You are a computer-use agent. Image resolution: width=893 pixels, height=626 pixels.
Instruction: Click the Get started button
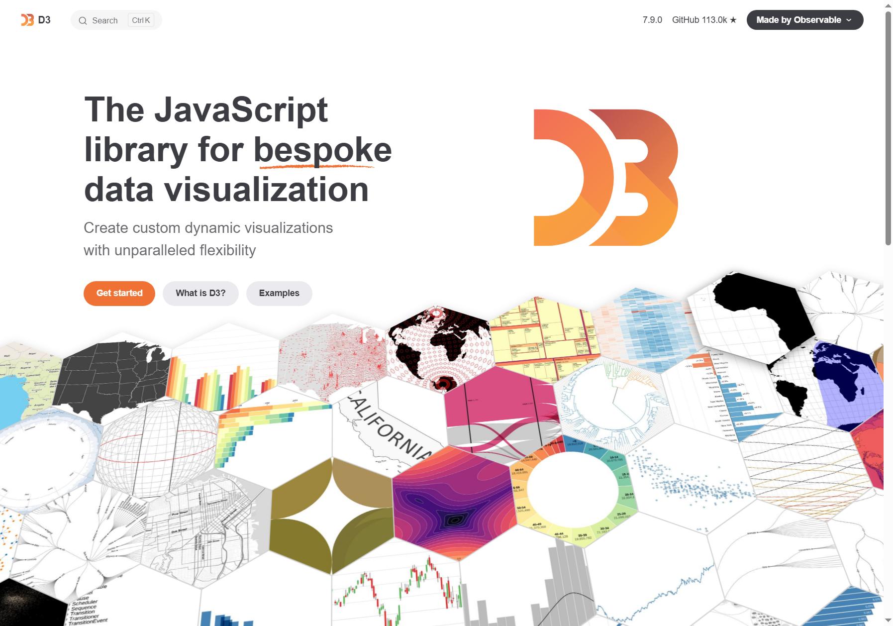[x=119, y=293]
